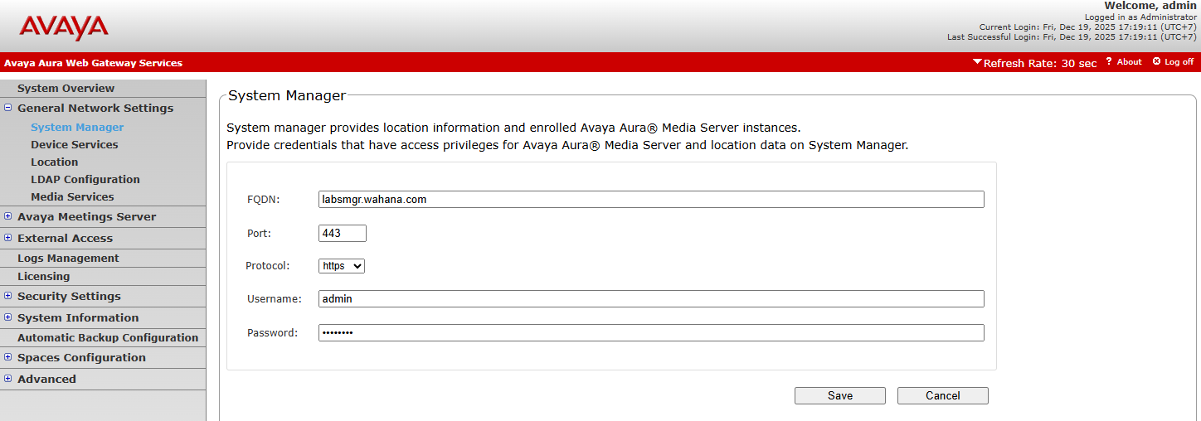Open the Device Services page

tap(75, 144)
